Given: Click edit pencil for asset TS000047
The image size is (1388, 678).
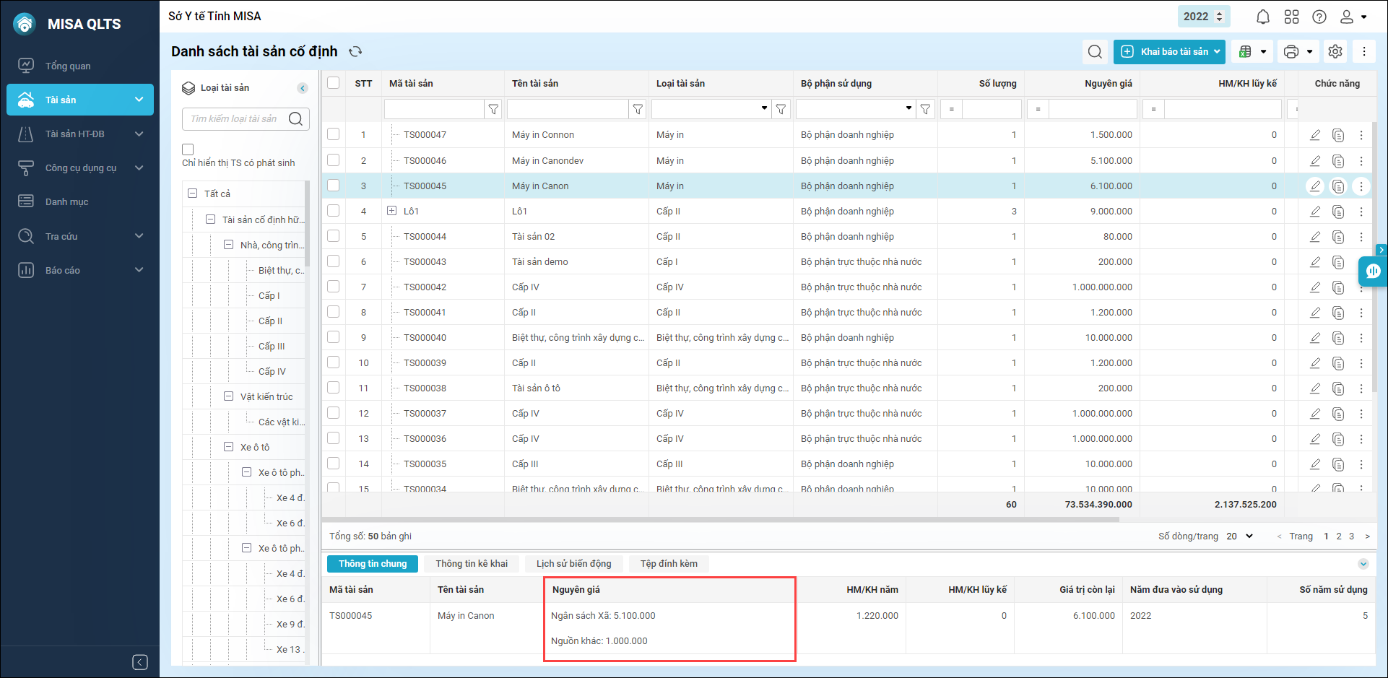Looking at the screenshot, I should (1315, 135).
